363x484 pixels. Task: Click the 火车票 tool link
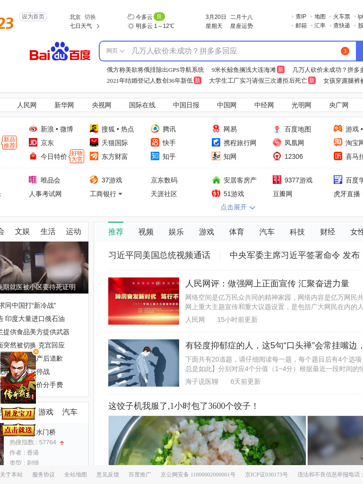point(341,17)
